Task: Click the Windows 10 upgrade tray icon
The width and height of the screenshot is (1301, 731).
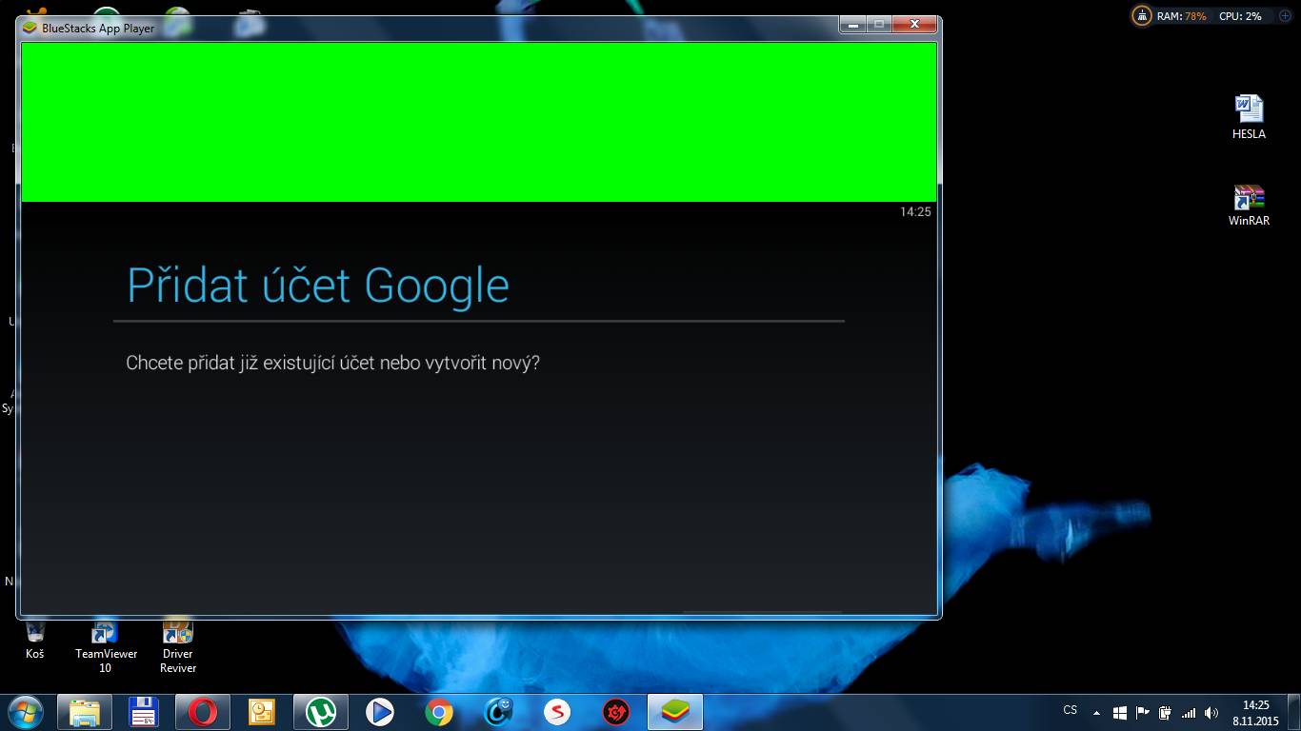Action: (x=1120, y=712)
